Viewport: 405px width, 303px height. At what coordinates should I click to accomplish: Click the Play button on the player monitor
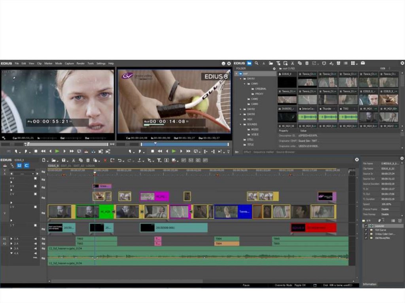[x=57, y=151]
